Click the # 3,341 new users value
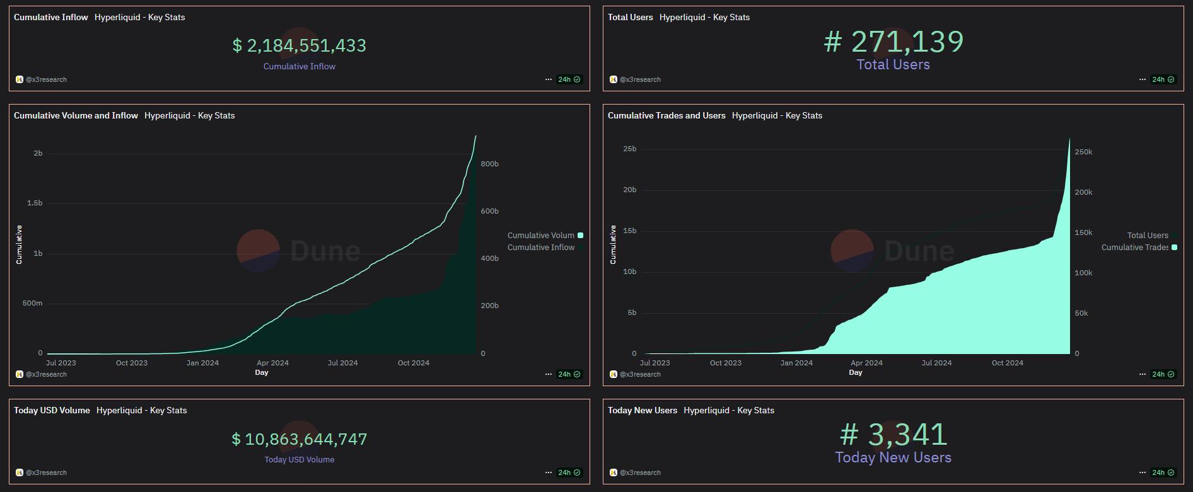1193x492 pixels. tap(893, 435)
